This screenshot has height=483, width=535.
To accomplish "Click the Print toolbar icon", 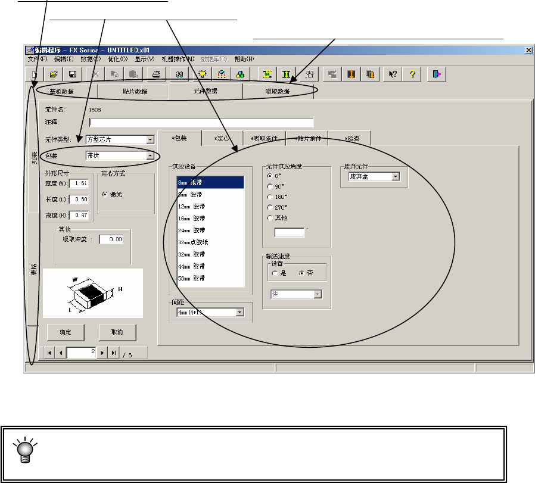I will click(x=156, y=74).
